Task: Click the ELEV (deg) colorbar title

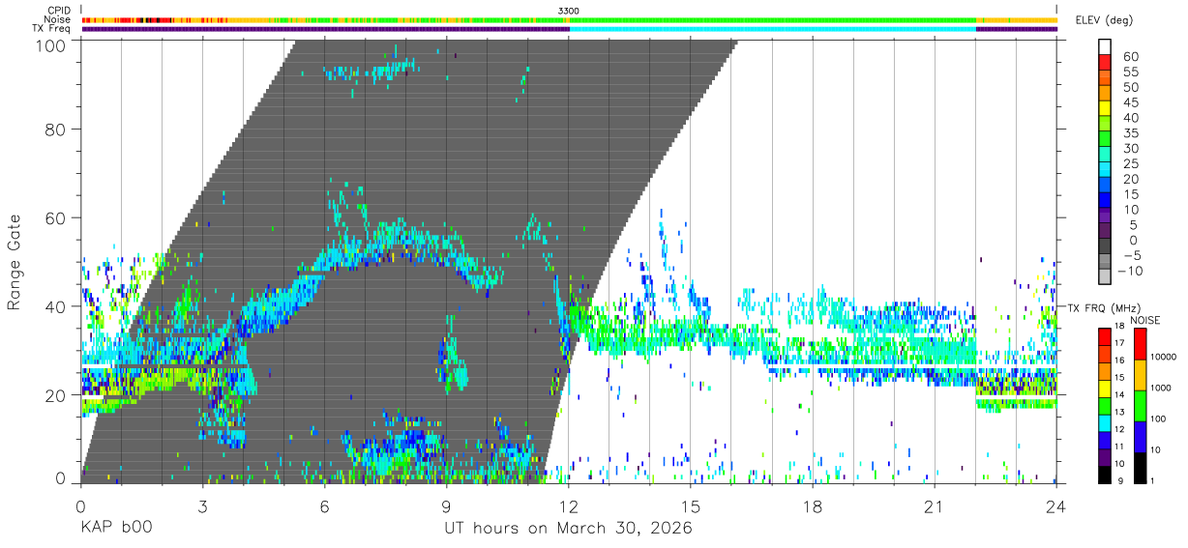Action: click(1107, 20)
